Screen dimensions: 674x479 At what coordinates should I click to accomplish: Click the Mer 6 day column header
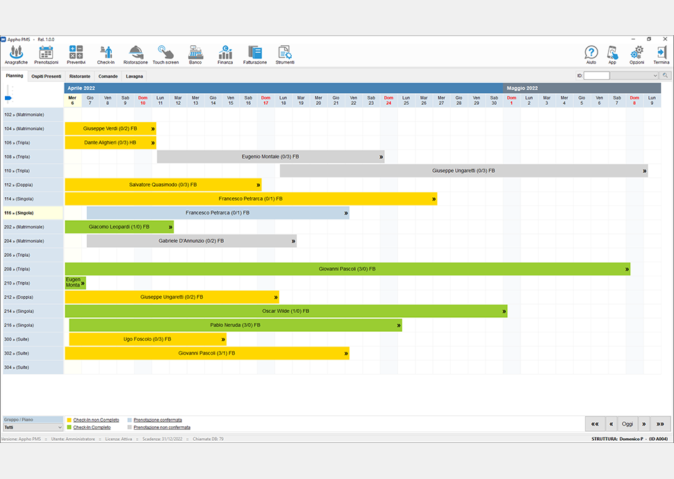[73, 101]
